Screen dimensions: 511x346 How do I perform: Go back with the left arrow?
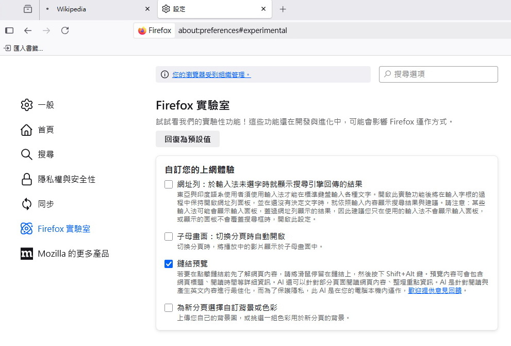click(x=28, y=30)
